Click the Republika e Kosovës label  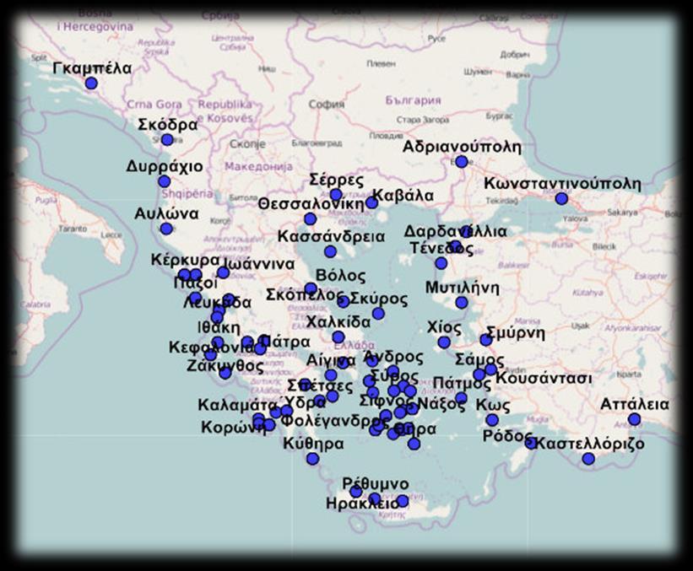point(225,111)
